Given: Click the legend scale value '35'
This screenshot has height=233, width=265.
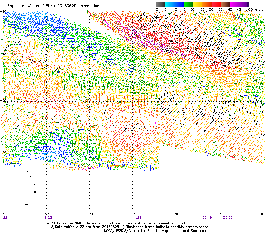Looking at the screenshot, I should point(221,10).
